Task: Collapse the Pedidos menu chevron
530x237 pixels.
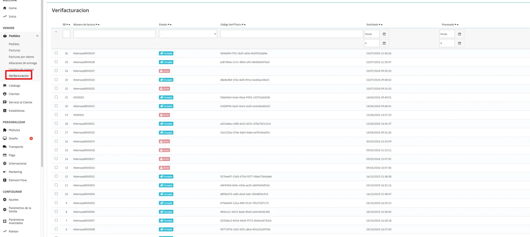Action: pos(37,36)
